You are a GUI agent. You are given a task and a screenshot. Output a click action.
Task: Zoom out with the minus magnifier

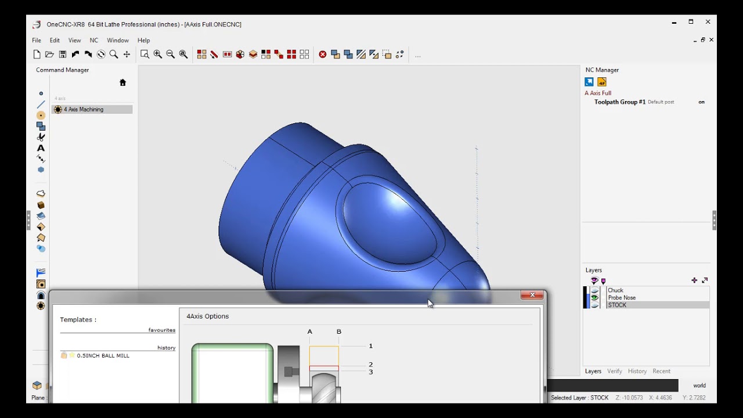(x=170, y=55)
